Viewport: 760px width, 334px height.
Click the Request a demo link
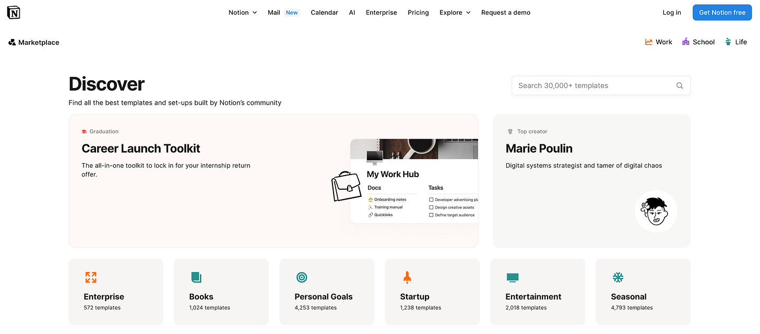(x=506, y=13)
